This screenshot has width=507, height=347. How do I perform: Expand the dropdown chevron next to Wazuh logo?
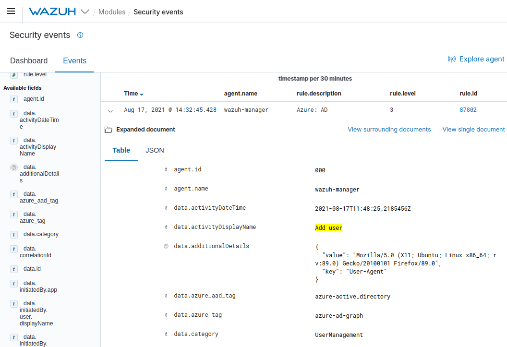click(x=84, y=11)
